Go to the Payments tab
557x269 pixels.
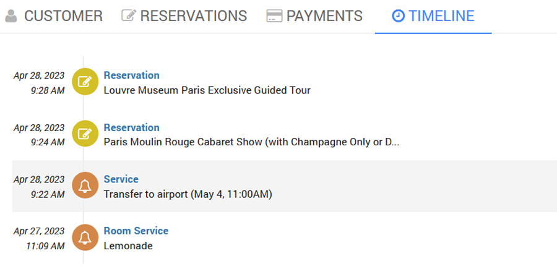[314, 16]
